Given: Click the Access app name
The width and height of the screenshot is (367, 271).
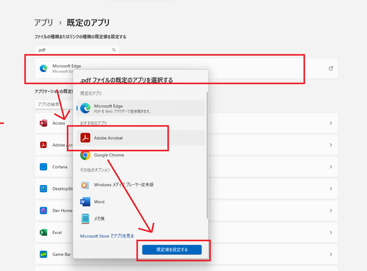Looking at the screenshot, I should (59, 123).
